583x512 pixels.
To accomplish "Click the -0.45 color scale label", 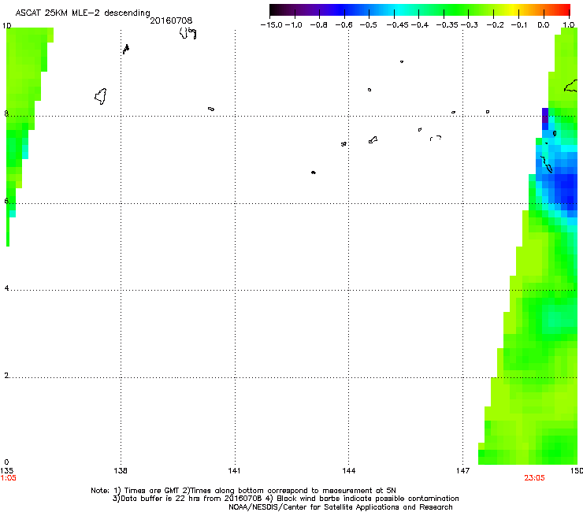I will pos(398,25).
